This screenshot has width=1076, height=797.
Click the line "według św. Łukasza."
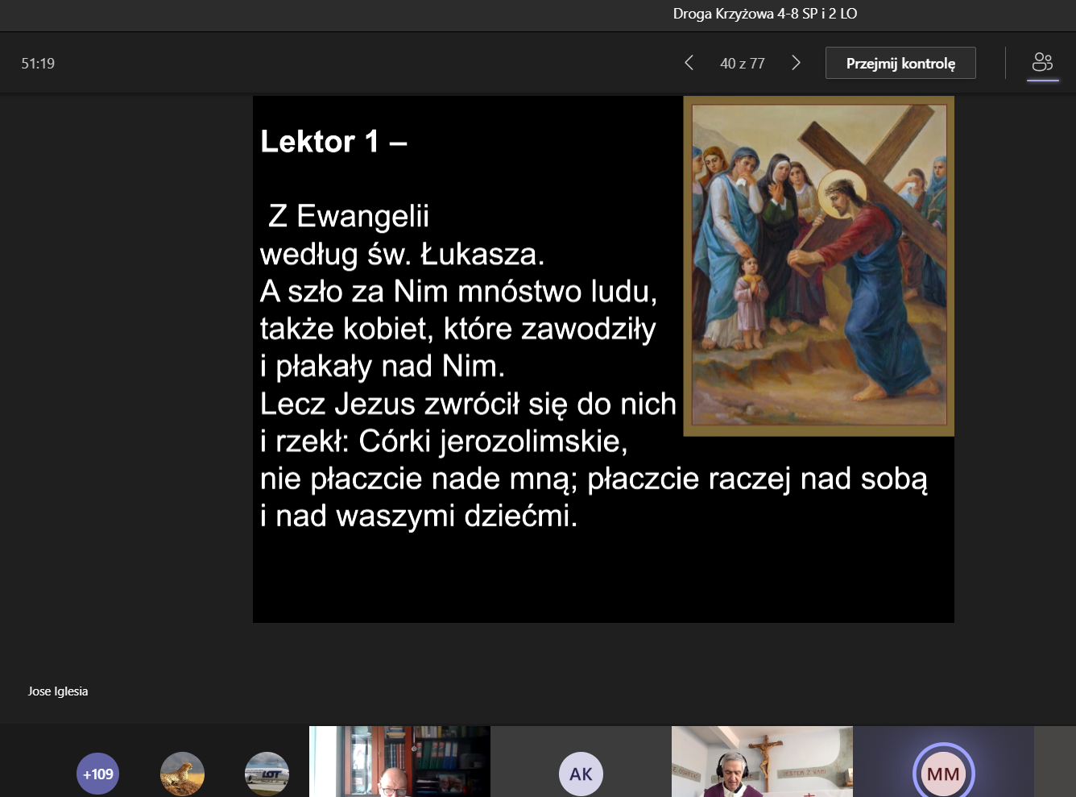[402, 255]
